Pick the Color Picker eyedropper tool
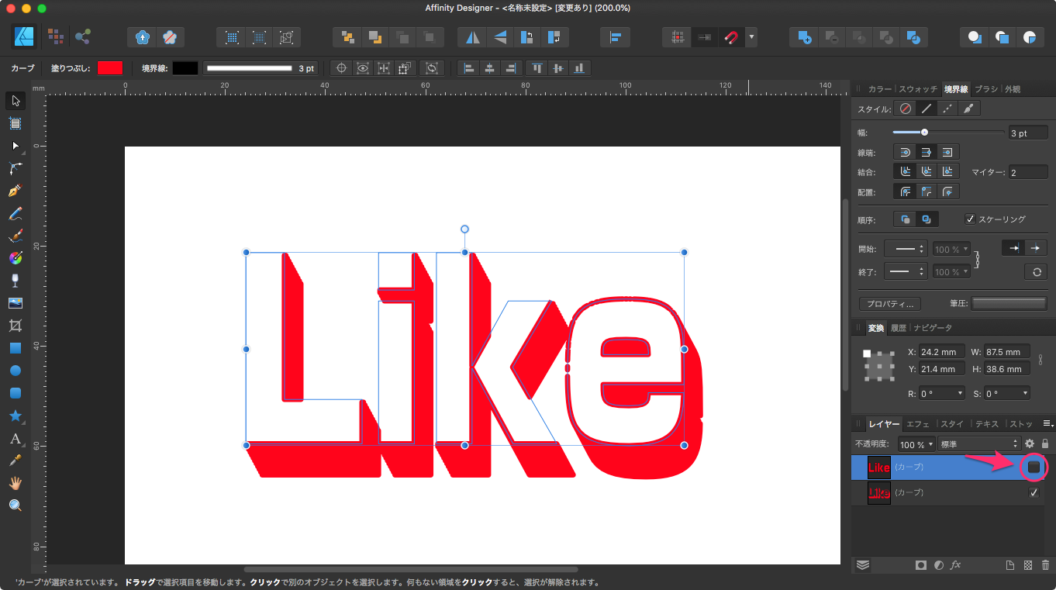Image resolution: width=1056 pixels, height=590 pixels. [x=15, y=461]
